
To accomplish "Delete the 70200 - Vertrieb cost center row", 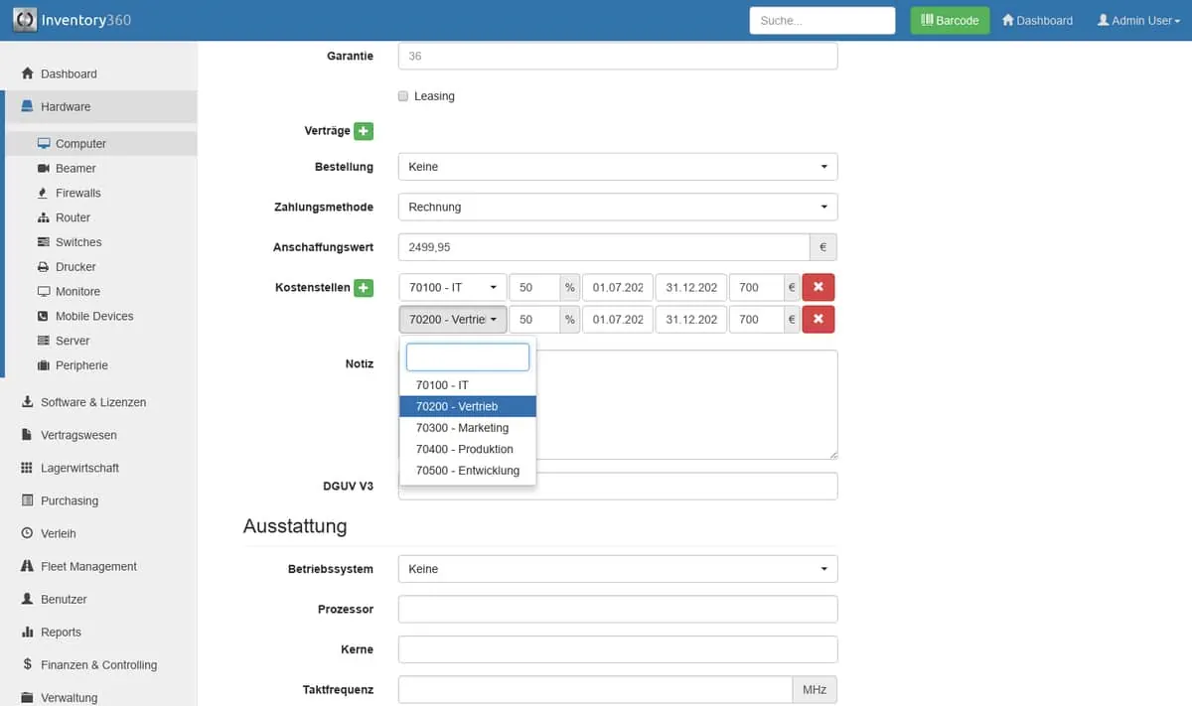I will coord(819,320).
